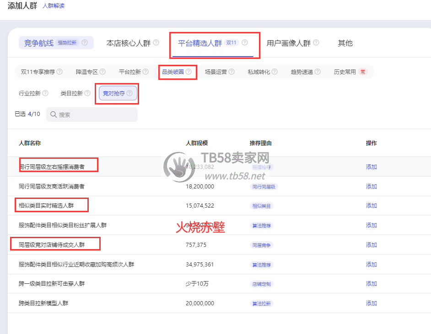Image resolution: width=431 pixels, height=334 pixels.
Task: Click help icon next to 降温专区
Action: 102,72
